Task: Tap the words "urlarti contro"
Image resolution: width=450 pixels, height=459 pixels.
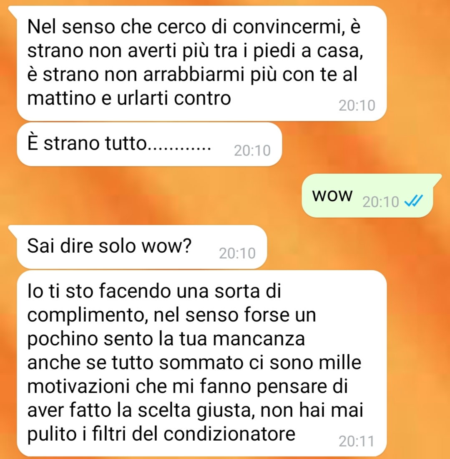Action: coord(174,99)
